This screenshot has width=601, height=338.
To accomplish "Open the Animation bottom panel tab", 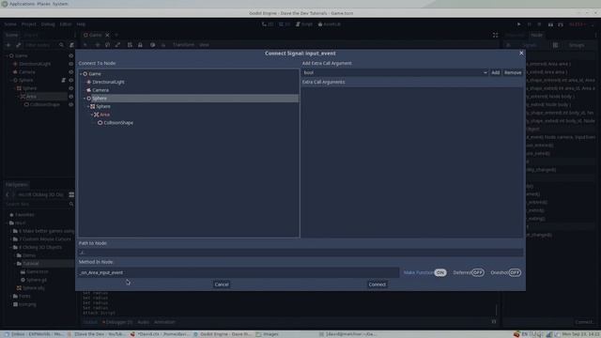I will click(x=164, y=322).
